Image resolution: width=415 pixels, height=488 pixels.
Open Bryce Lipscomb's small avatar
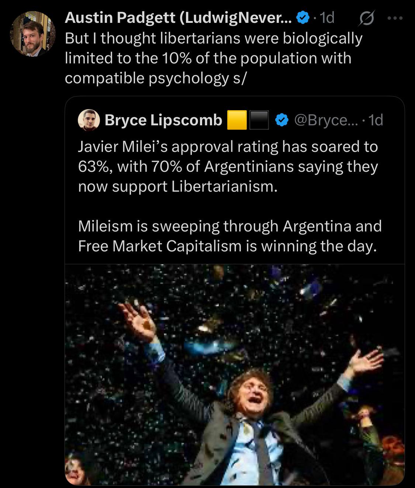(89, 120)
